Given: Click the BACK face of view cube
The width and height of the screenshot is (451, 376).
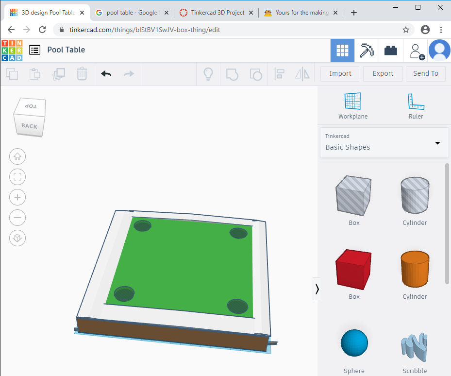Looking at the screenshot, I should [x=29, y=126].
